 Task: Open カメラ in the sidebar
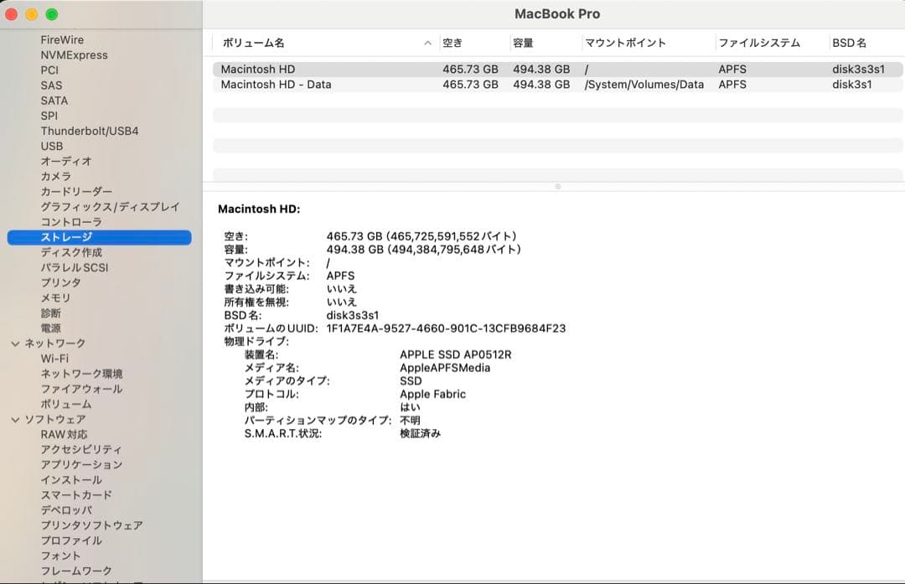[56, 176]
